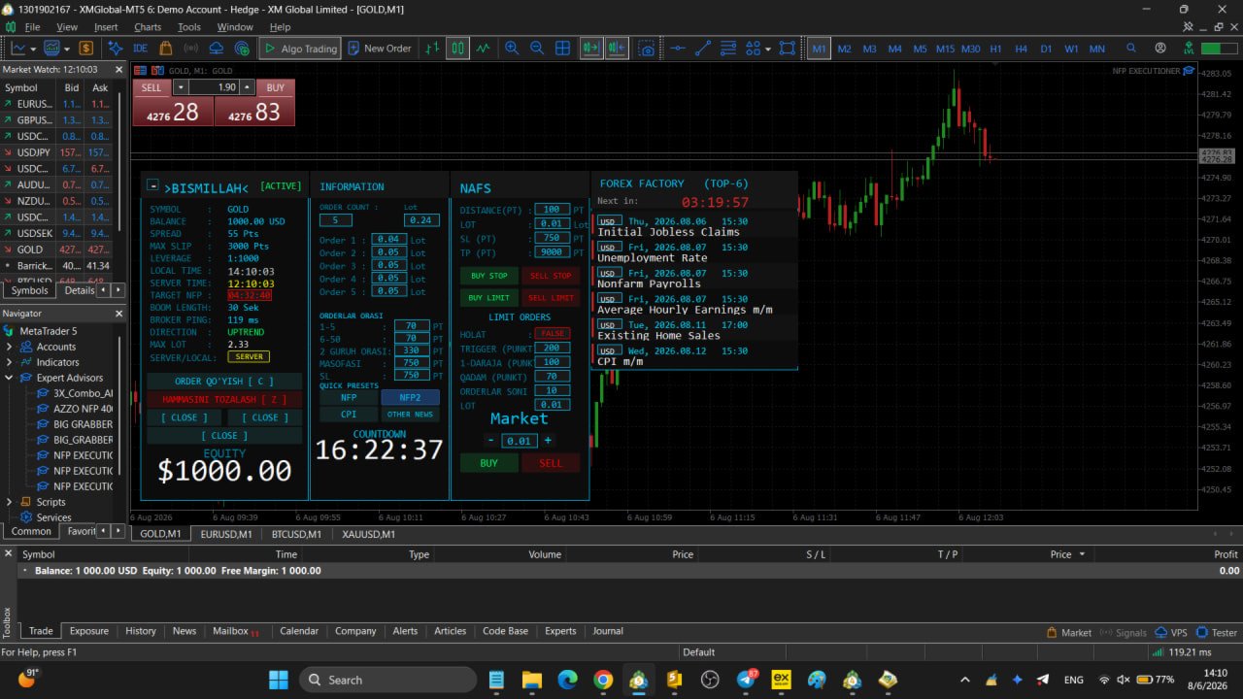Open the chart type dropdown arrow
Viewport: 1243px width, 699px height.
(33, 49)
